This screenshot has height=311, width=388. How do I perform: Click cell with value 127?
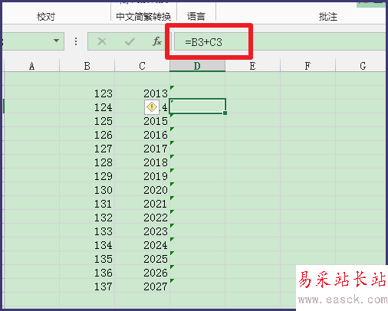click(87, 148)
